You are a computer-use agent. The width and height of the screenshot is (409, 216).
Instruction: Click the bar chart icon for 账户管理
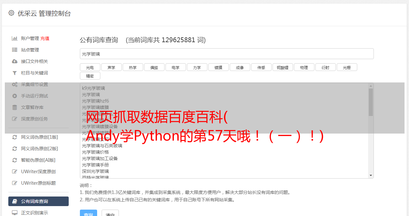[x=15, y=38]
